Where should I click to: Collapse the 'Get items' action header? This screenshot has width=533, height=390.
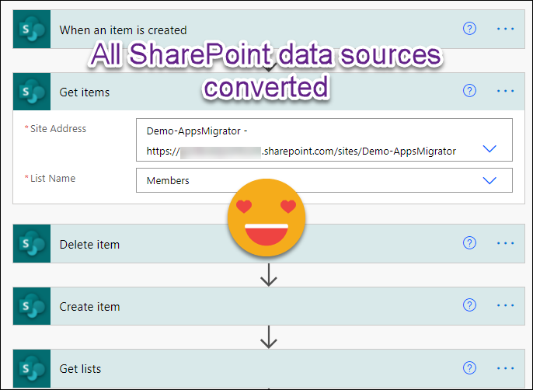269,92
